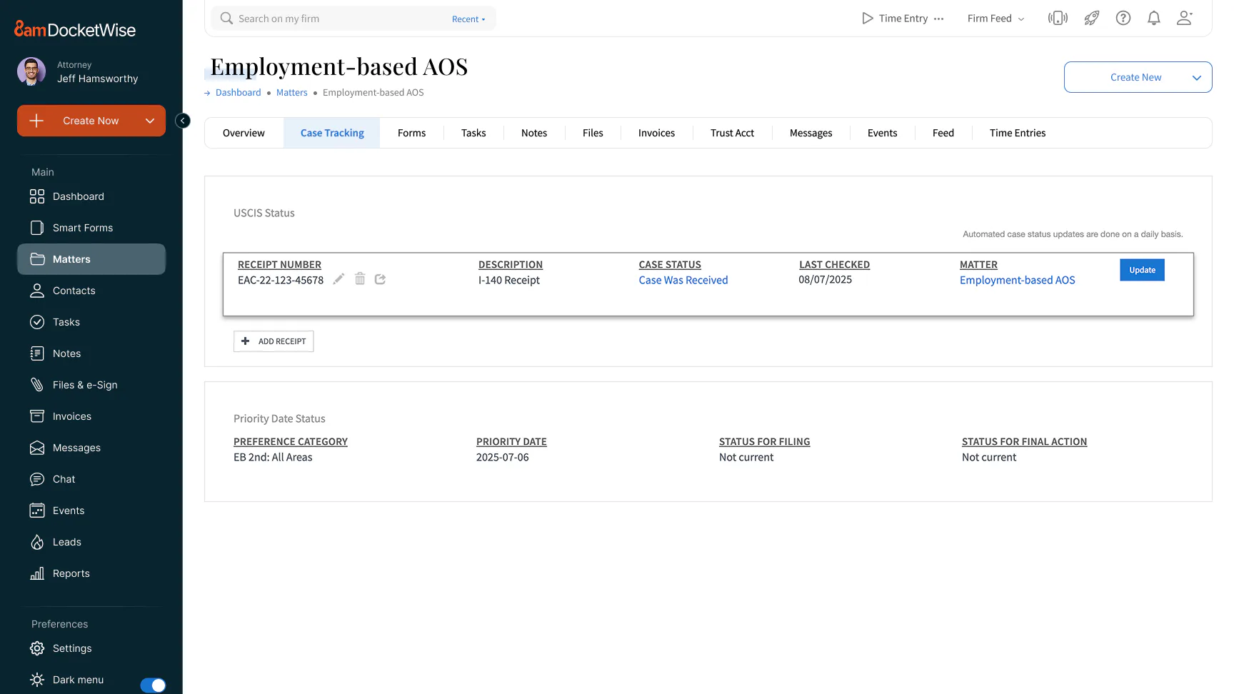Click the blue Update button
The height and width of the screenshot is (694, 1234).
coord(1142,270)
